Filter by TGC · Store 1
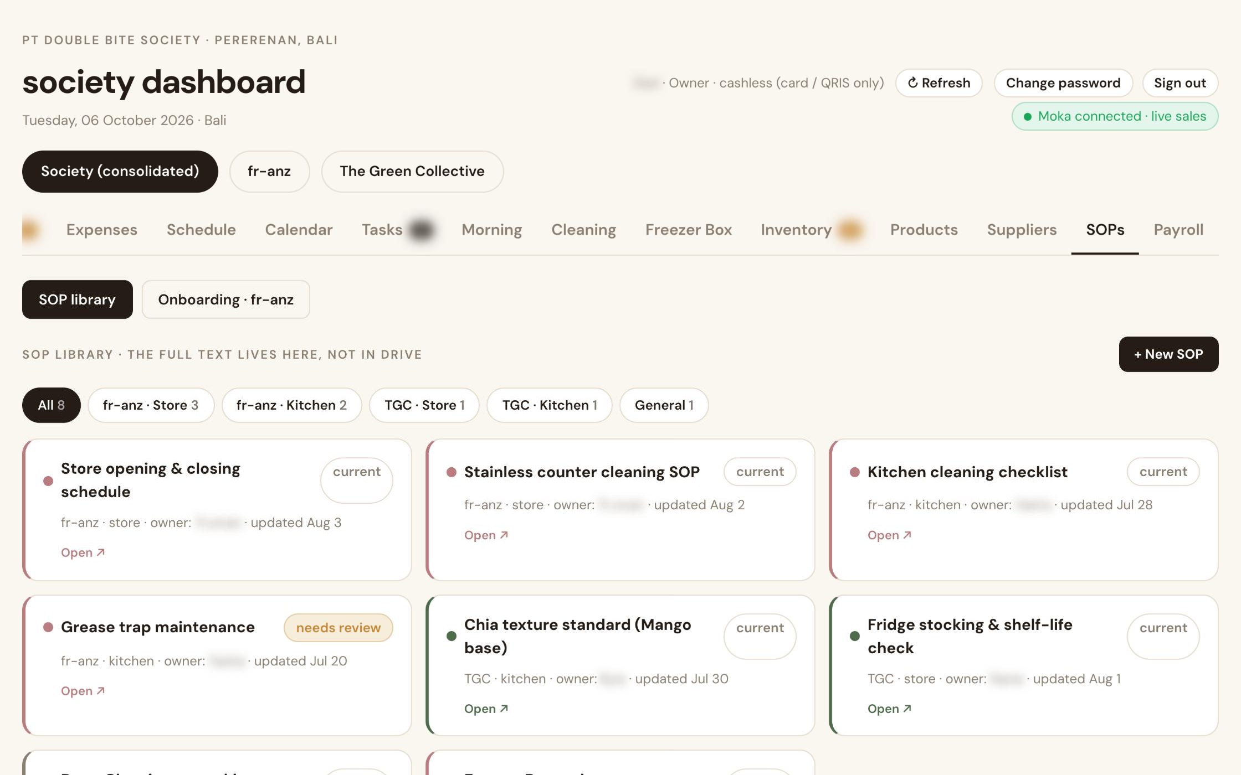 424,405
